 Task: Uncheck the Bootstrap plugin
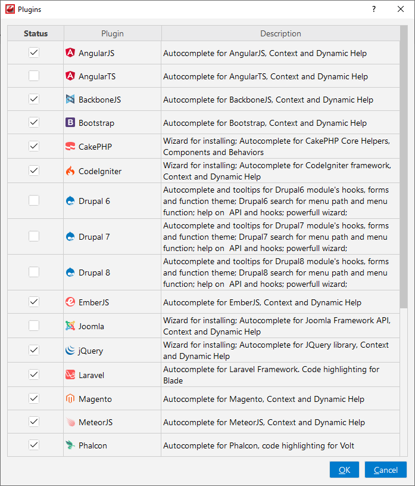[x=34, y=122]
